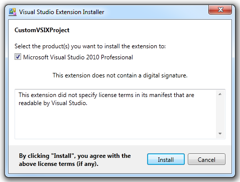Click the blank area inside the license box

point(115,123)
